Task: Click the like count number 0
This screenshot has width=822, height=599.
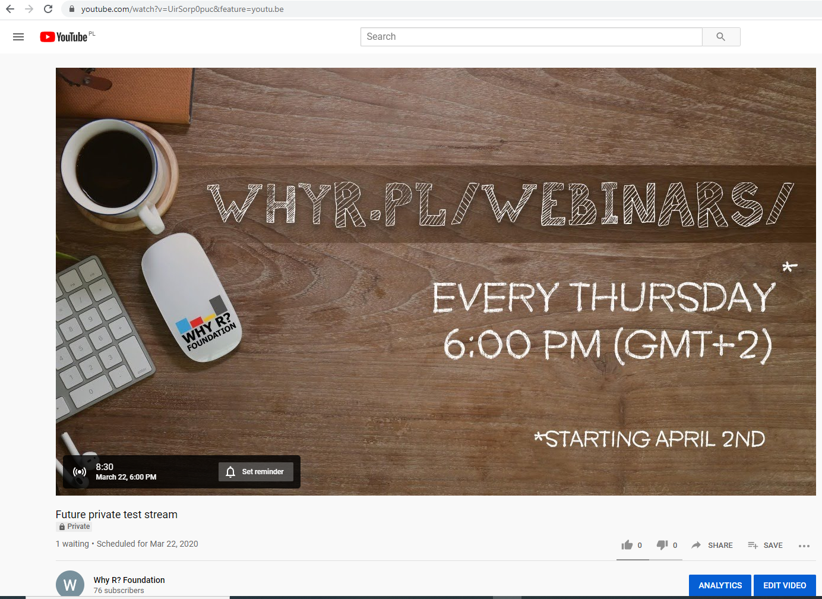Action: (640, 546)
